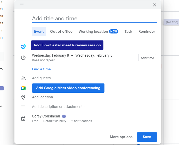Open end date Wednesday, February 8
The image size is (179, 145).
94,55
